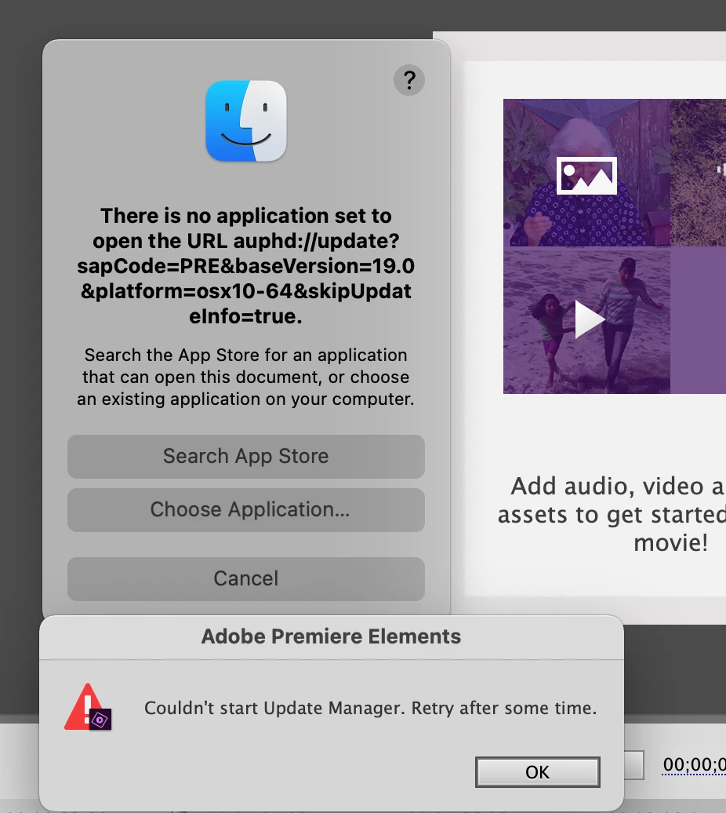The image size is (726, 813).
Task: Click Search App Store button
Action: [x=246, y=456]
